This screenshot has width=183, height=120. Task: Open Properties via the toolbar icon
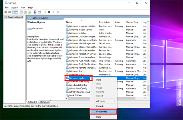pyautogui.click(x=21, y=12)
